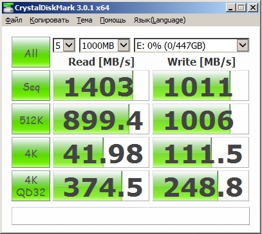Open the Помощь menu
Screen dimensions: 262x234
tap(113, 20)
